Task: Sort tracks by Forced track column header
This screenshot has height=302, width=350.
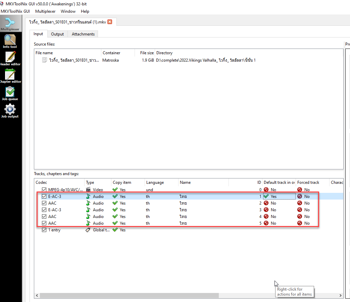Action: (x=312, y=182)
